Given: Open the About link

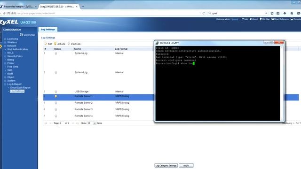Looking at the screenshot, I should 253,19.
